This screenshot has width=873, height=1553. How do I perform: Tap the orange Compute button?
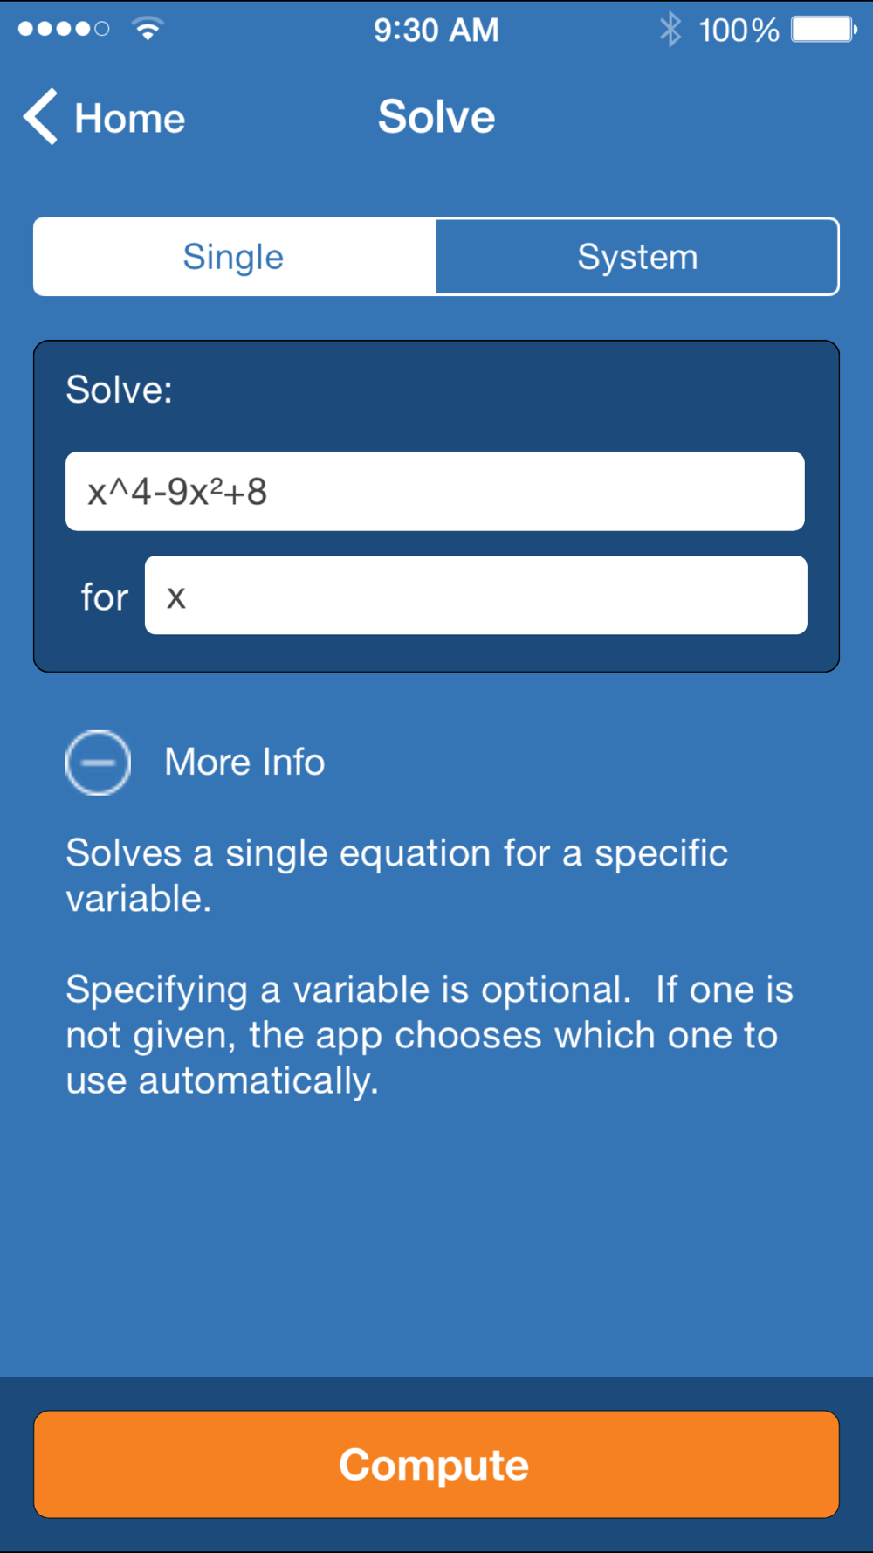[436, 1464]
